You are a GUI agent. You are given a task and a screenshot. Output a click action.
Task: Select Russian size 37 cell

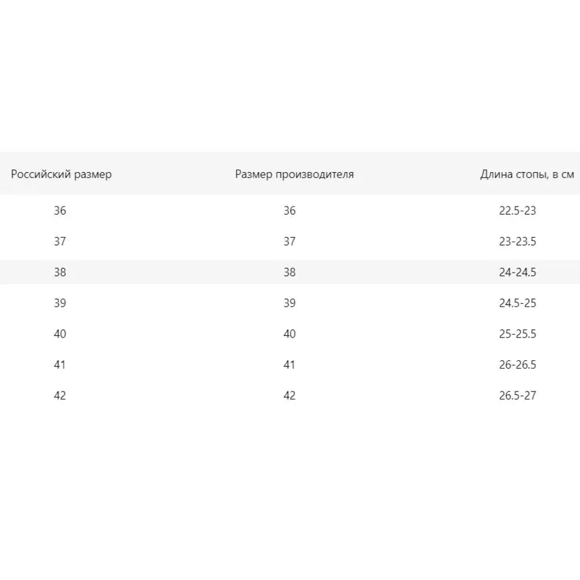tap(60, 241)
